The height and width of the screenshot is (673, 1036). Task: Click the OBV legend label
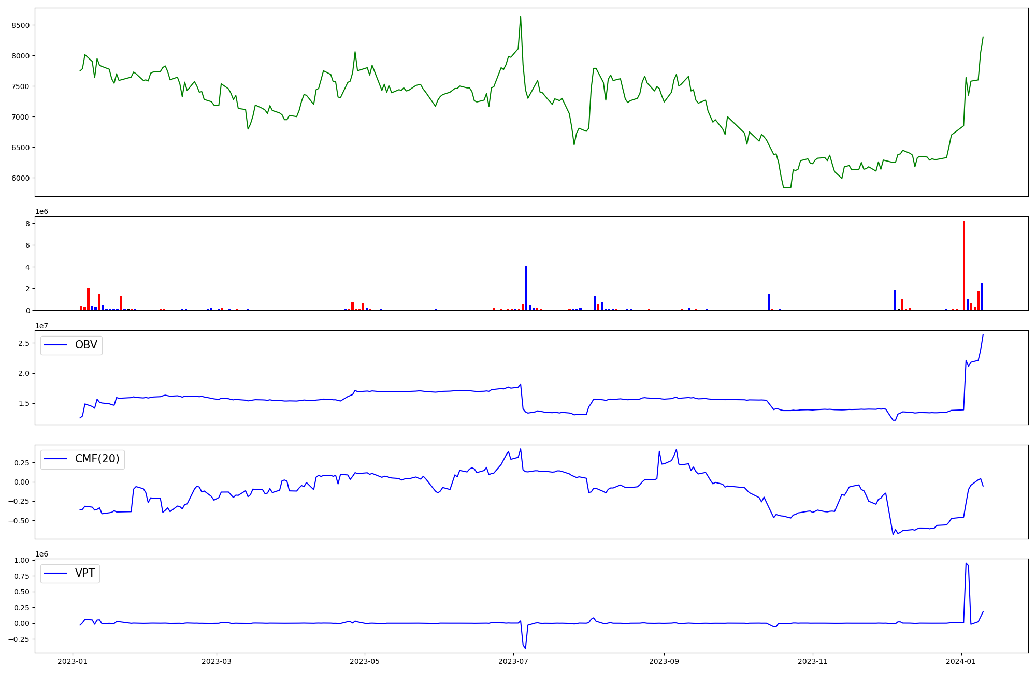click(86, 345)
